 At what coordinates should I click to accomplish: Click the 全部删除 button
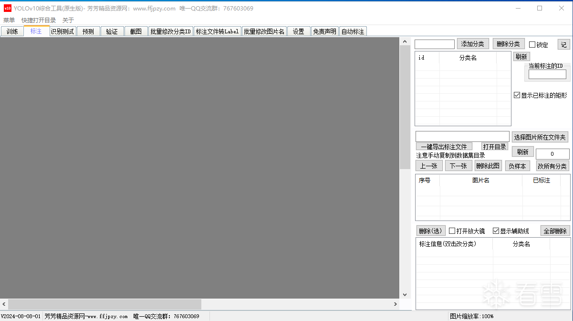tap(555, 231)
